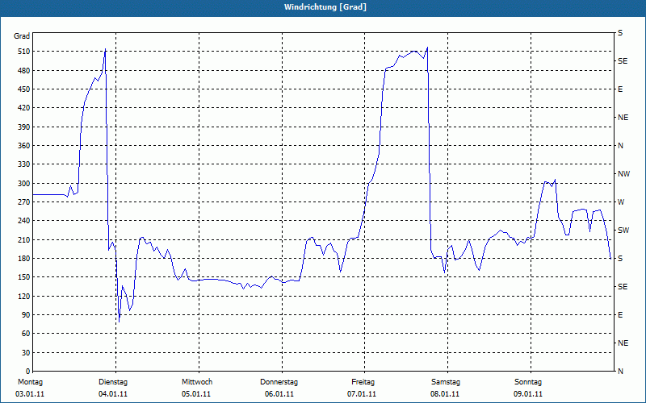Viewport: 646px width, 403px height.
Task: Click the 'Mittwoch' day label
Action: point(197,382)
